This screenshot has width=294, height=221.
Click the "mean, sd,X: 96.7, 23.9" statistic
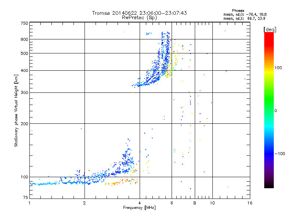244,18
